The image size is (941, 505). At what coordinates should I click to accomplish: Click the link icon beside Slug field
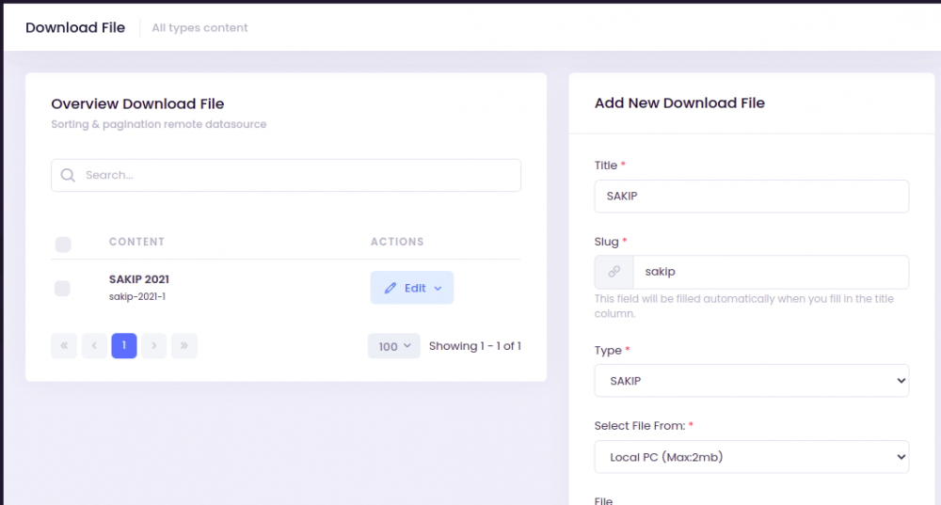click(x=614, y=272)
